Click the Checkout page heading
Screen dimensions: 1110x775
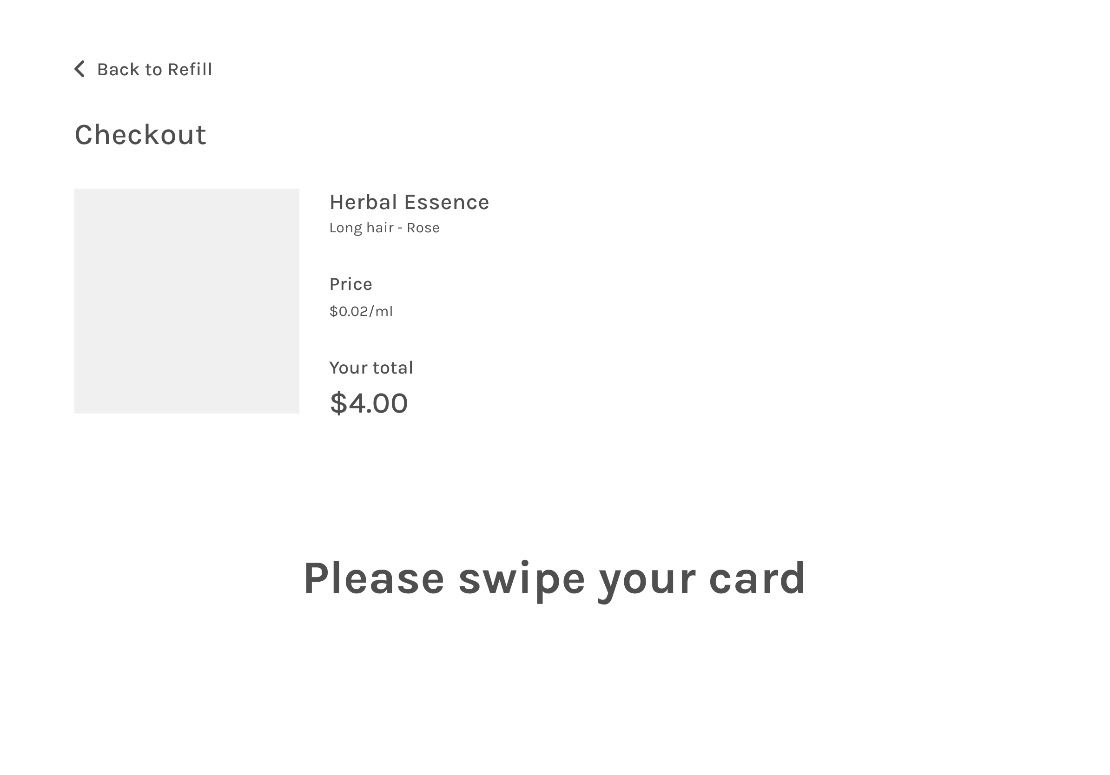coord(141,134)
